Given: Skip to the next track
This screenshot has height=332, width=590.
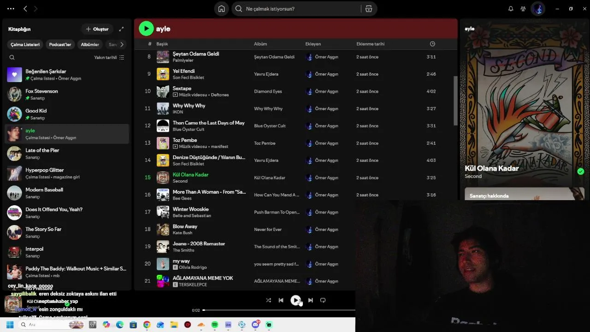Looking at the screenshot, I should point(310,300).
